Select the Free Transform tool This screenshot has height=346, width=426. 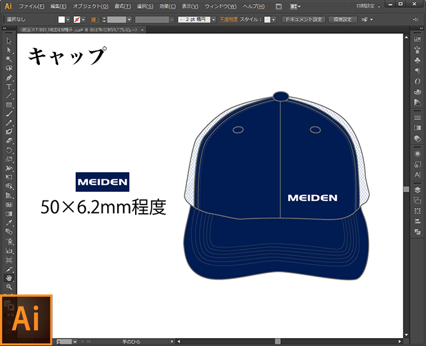(9, 177)
